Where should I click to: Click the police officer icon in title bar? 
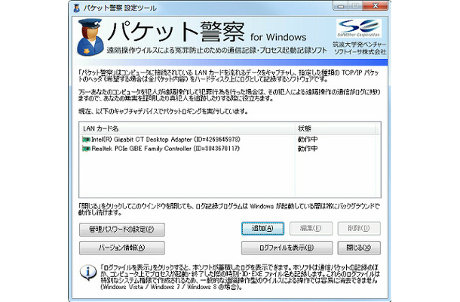[76, 8]
